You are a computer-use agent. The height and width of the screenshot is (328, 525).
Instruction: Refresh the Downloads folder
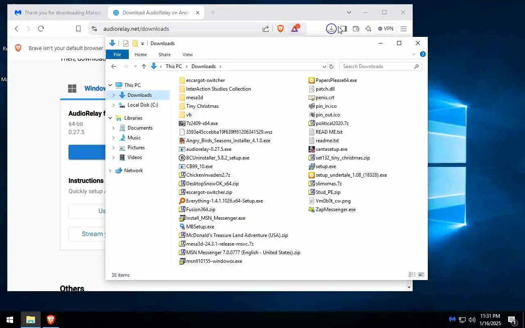pyautogui.click(x=331, y=66)
